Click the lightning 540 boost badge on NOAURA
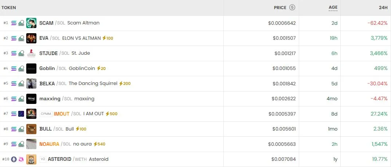Screen dimensions: 391x167 (99, 144)
